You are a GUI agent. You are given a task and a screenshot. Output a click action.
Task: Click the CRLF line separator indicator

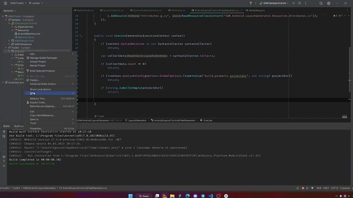tap(326, 188)
